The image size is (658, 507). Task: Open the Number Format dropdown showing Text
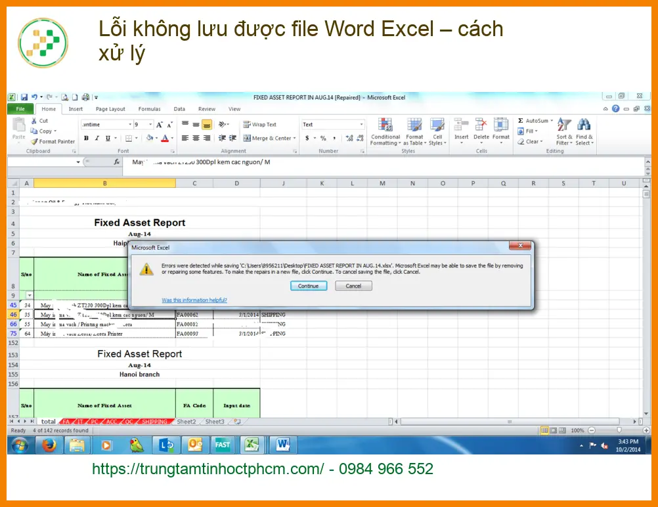click(361, 125)
